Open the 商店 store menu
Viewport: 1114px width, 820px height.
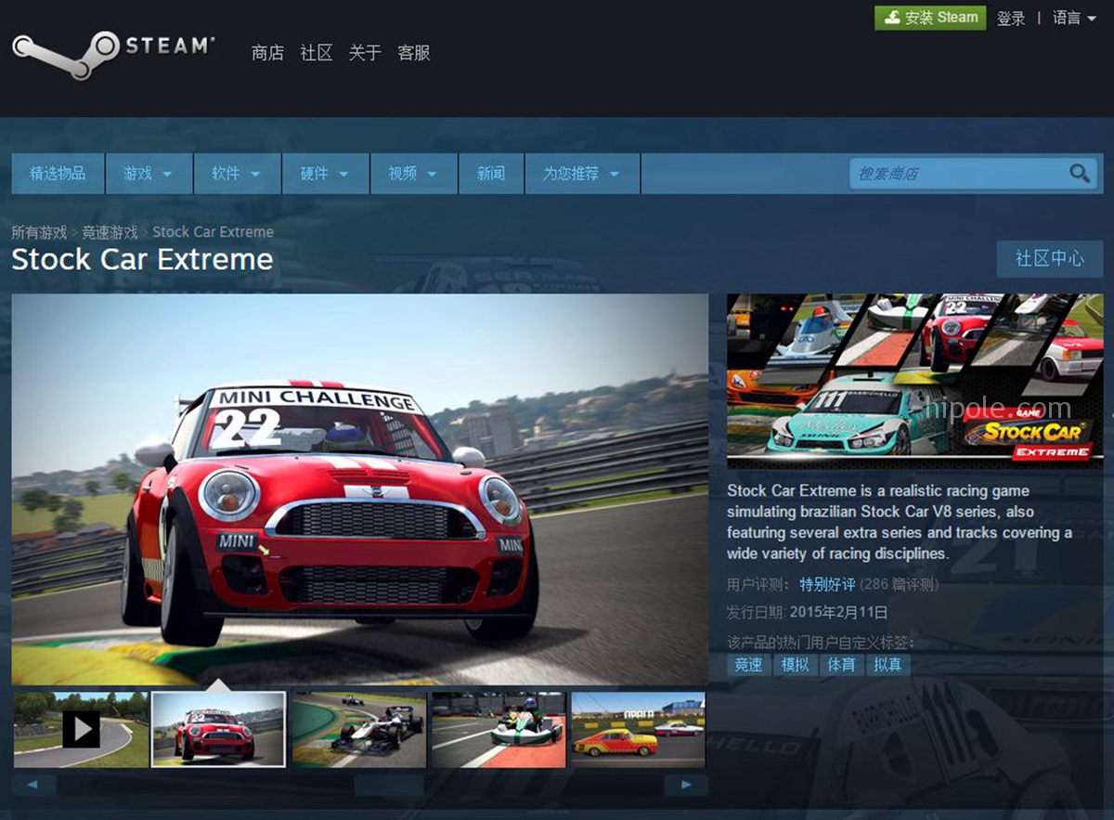(267, 53)
